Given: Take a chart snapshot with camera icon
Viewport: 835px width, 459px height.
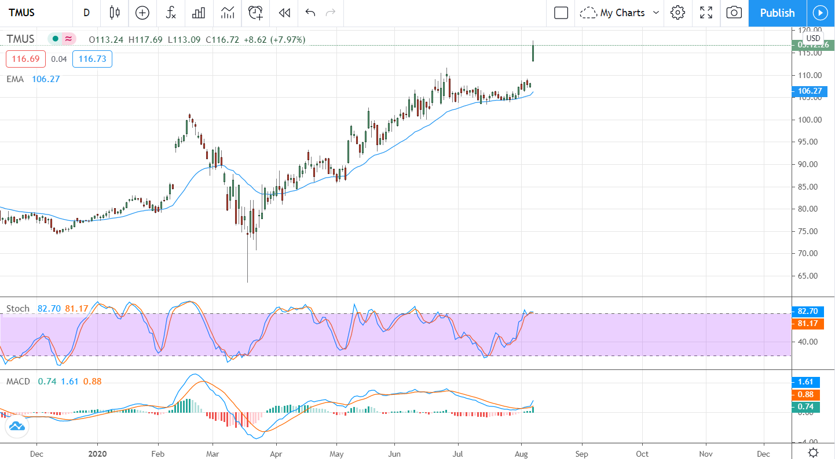Looking at the screenshot, I should click(734, 13).
